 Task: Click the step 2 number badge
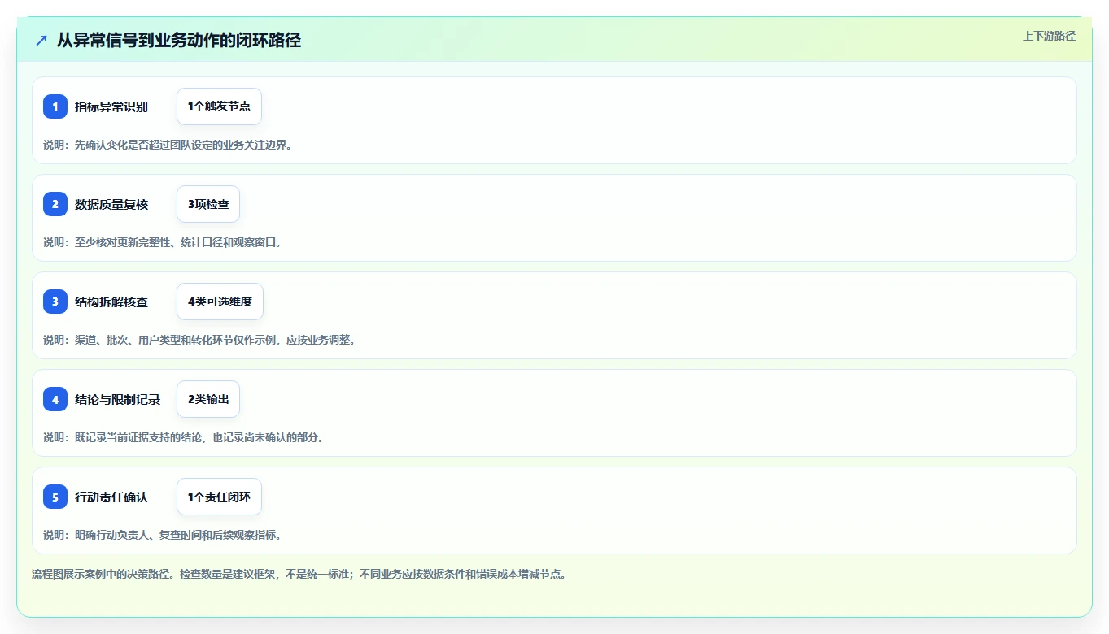[55, 204]
